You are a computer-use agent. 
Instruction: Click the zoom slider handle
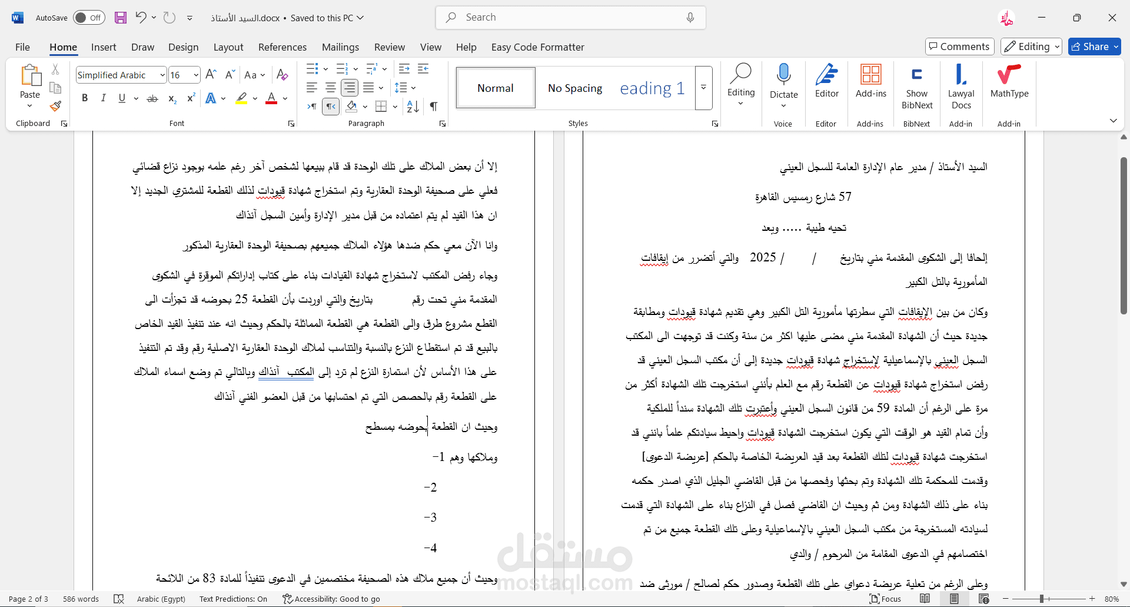tap(1041, 599)
